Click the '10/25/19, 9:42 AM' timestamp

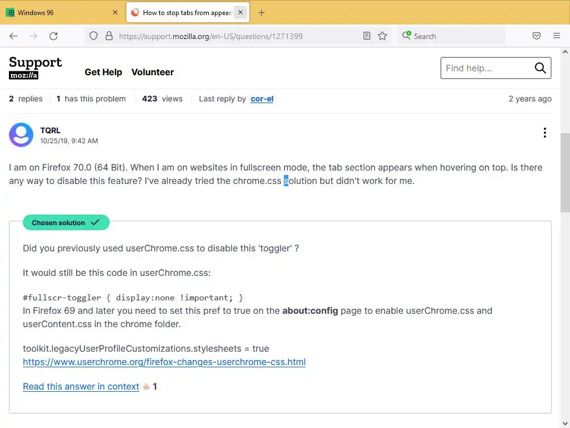68,141
